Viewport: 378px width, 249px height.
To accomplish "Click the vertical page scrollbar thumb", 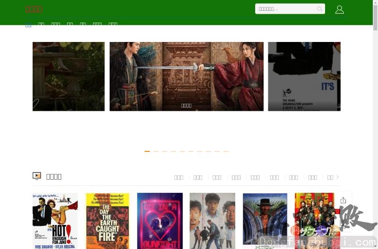I will point(375,17).
